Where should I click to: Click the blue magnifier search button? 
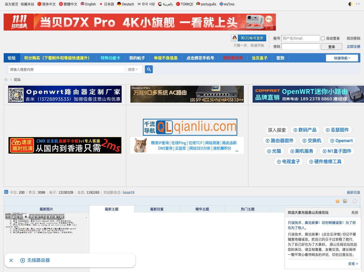tap(149, 69)
